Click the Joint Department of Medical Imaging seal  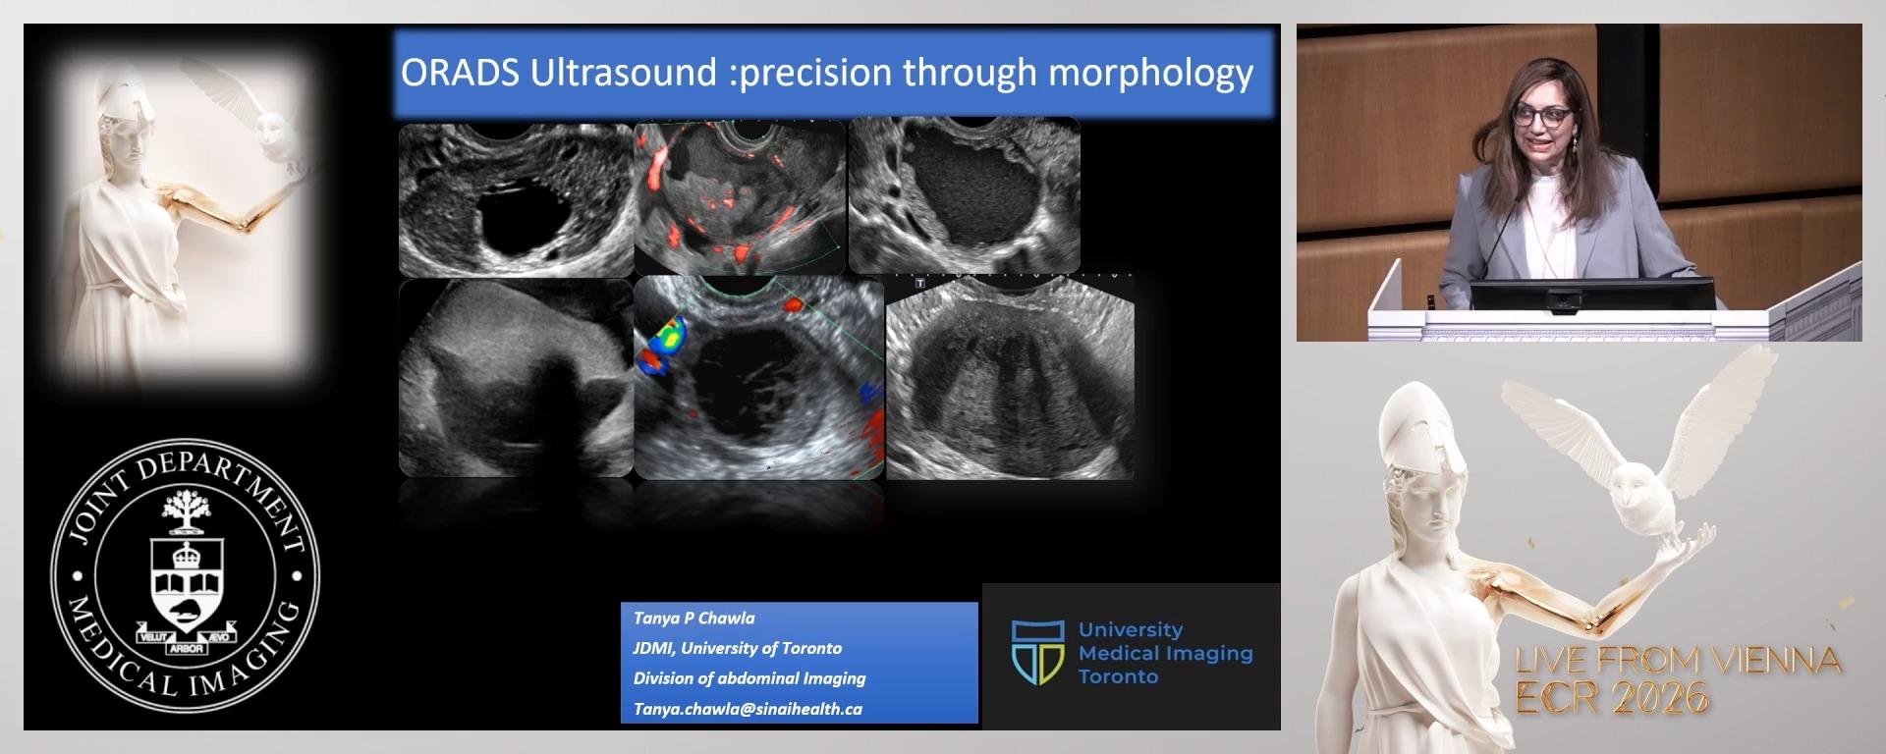pos(185,574)
